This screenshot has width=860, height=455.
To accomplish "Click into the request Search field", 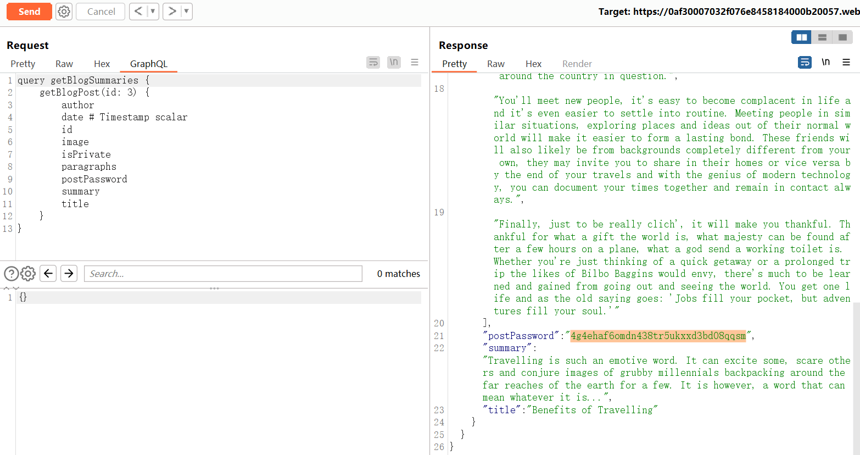I will tap(223, 274).
